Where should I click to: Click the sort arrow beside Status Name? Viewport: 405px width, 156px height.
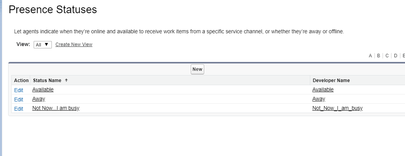coord(66,81)
